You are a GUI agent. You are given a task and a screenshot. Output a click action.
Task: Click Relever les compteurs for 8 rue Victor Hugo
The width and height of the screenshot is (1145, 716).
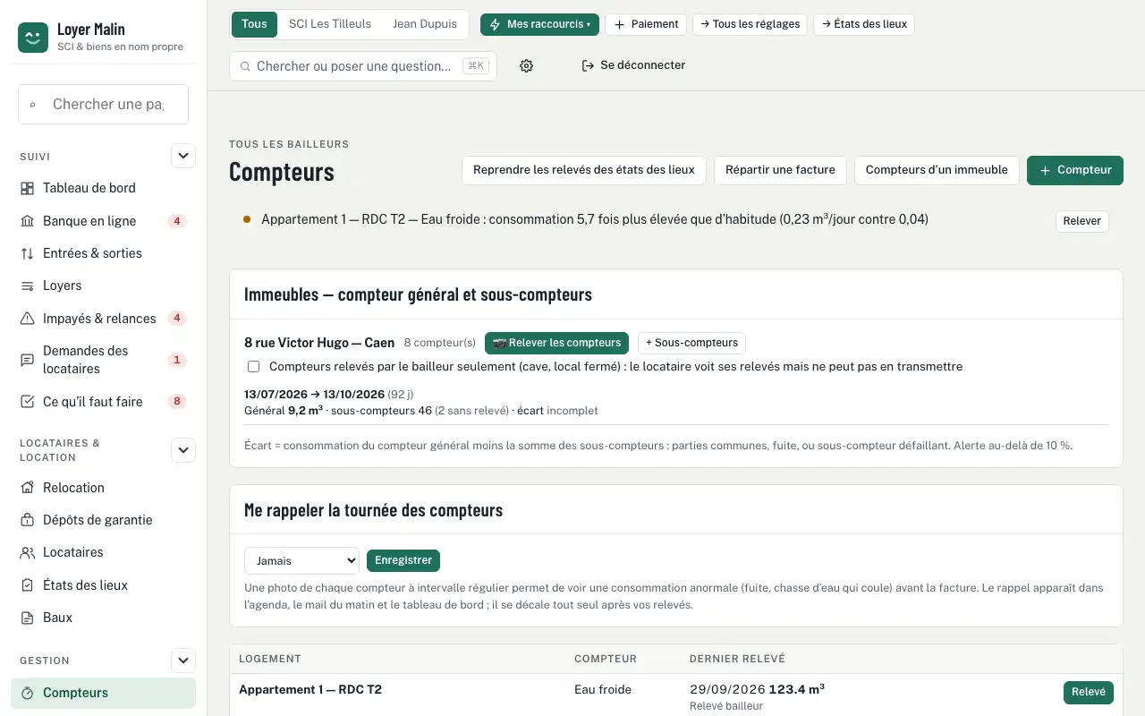[x=556, y=343]
